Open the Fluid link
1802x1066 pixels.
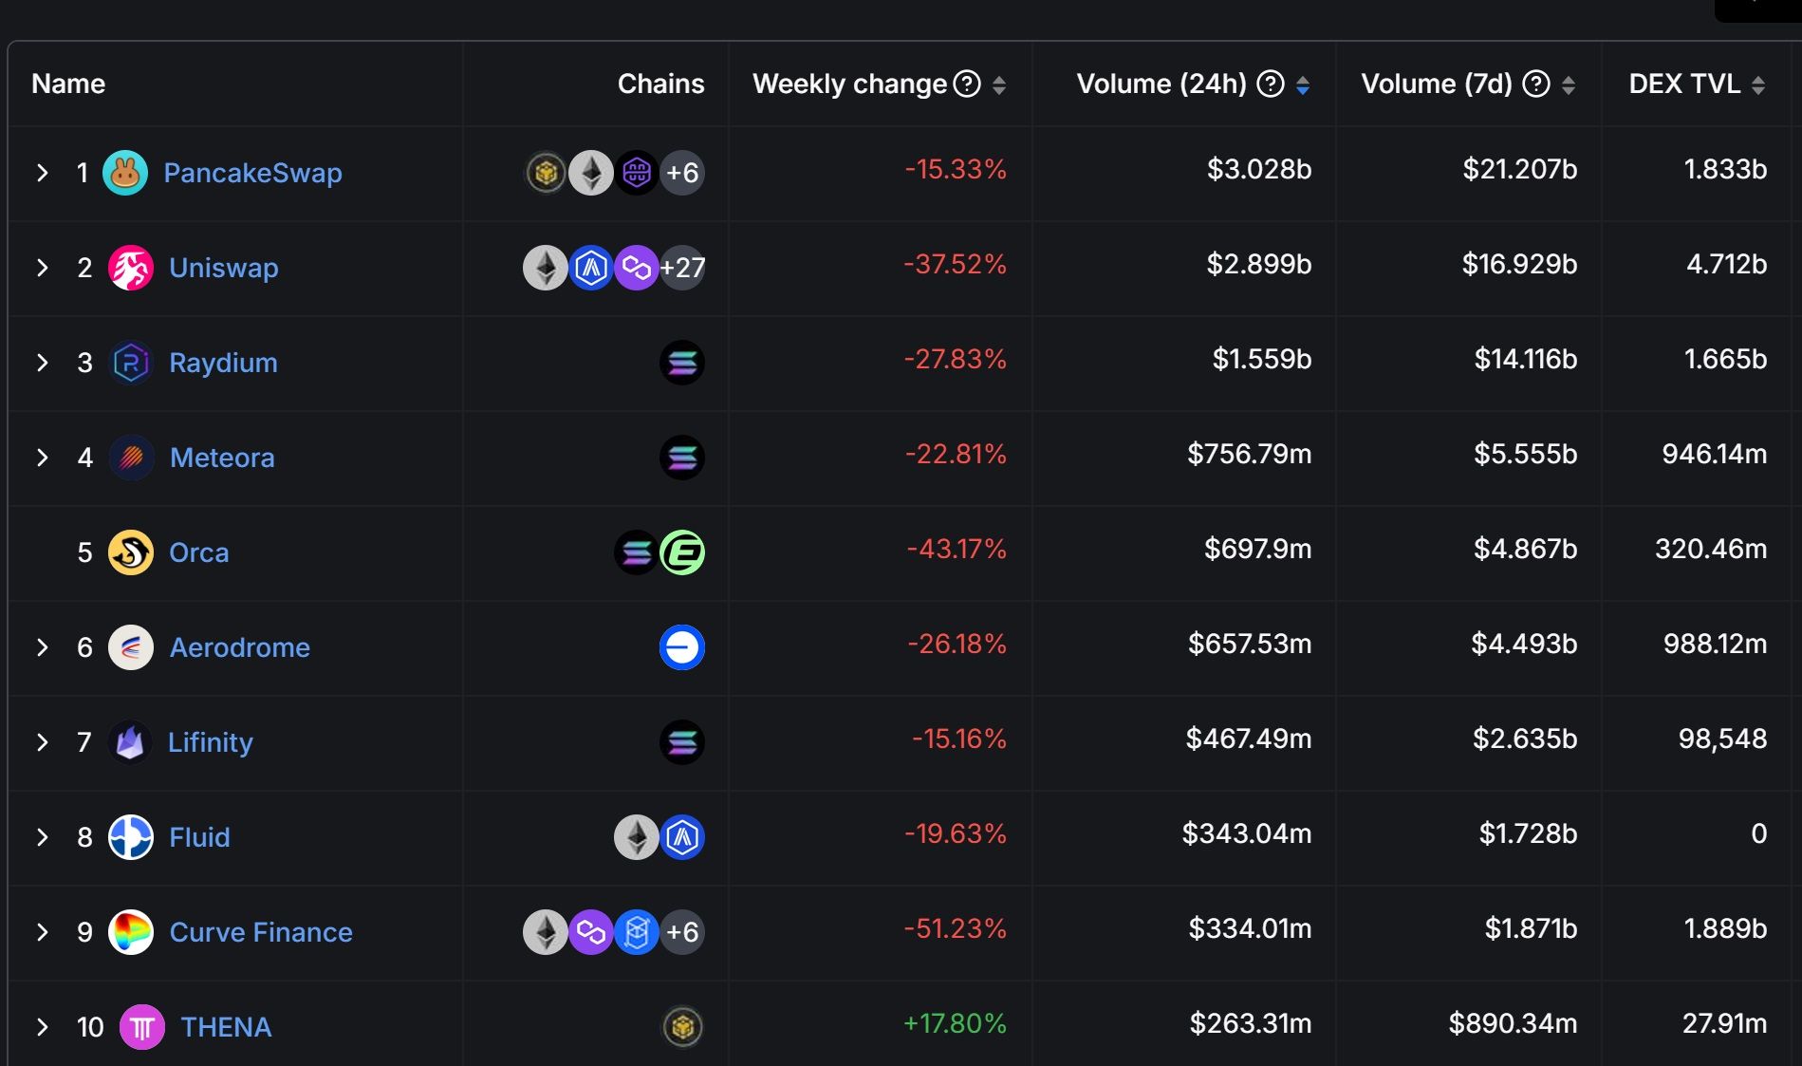(x=199, y=837)
